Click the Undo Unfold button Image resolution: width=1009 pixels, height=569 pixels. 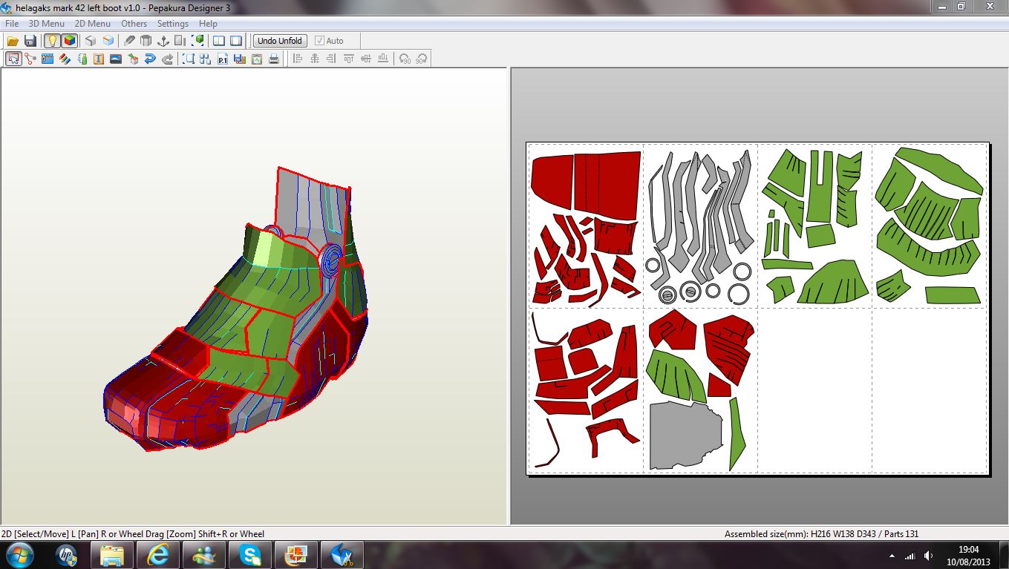pyautogui.click(x=280, y=41)
